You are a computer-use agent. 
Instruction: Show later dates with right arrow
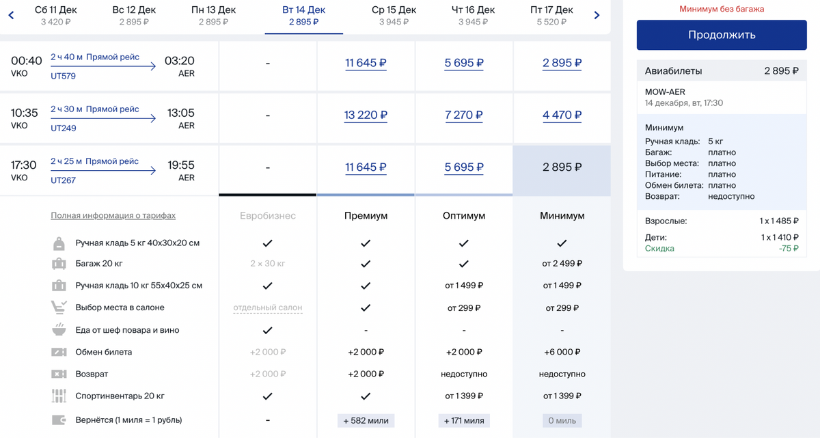597,15
